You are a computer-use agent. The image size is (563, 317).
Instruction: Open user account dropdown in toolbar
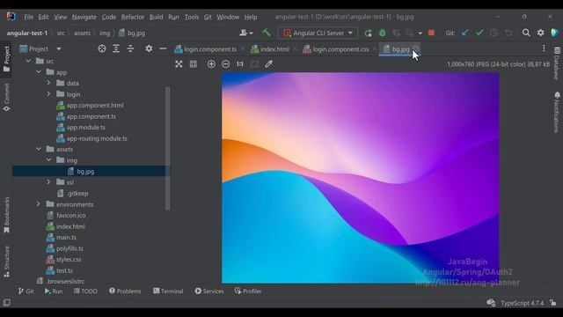click(x=246, y=33)
